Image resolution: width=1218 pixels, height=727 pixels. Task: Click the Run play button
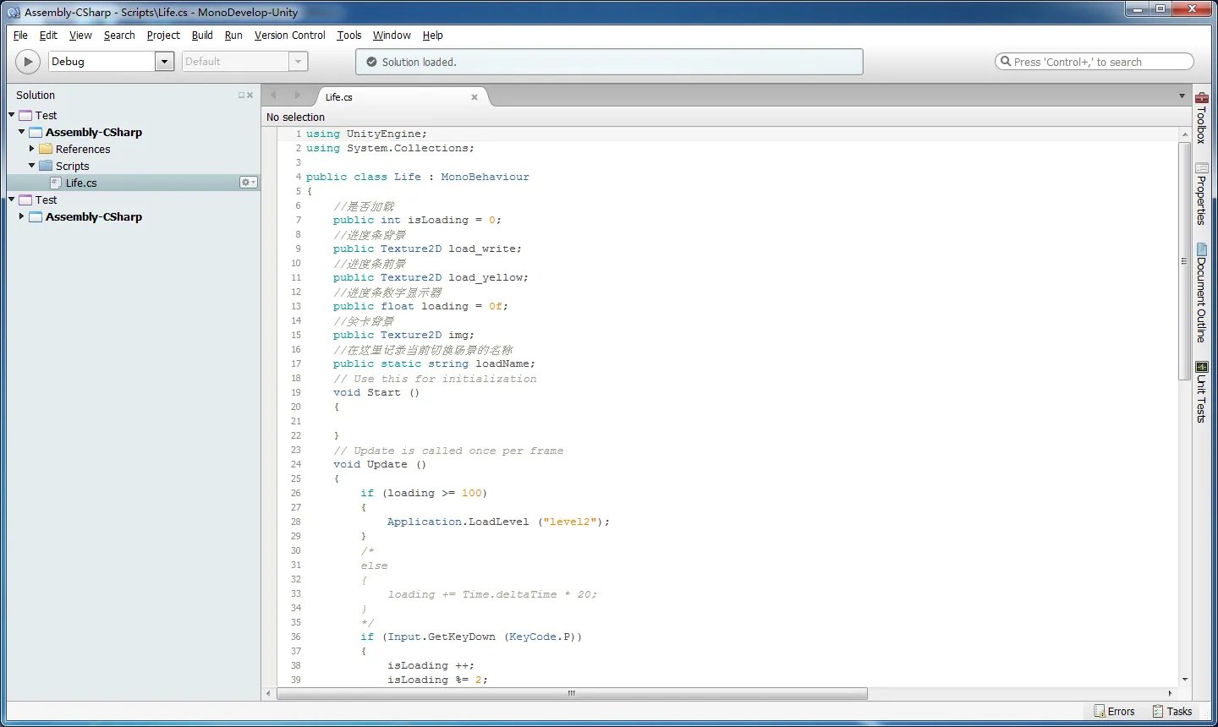coord(28,62)
